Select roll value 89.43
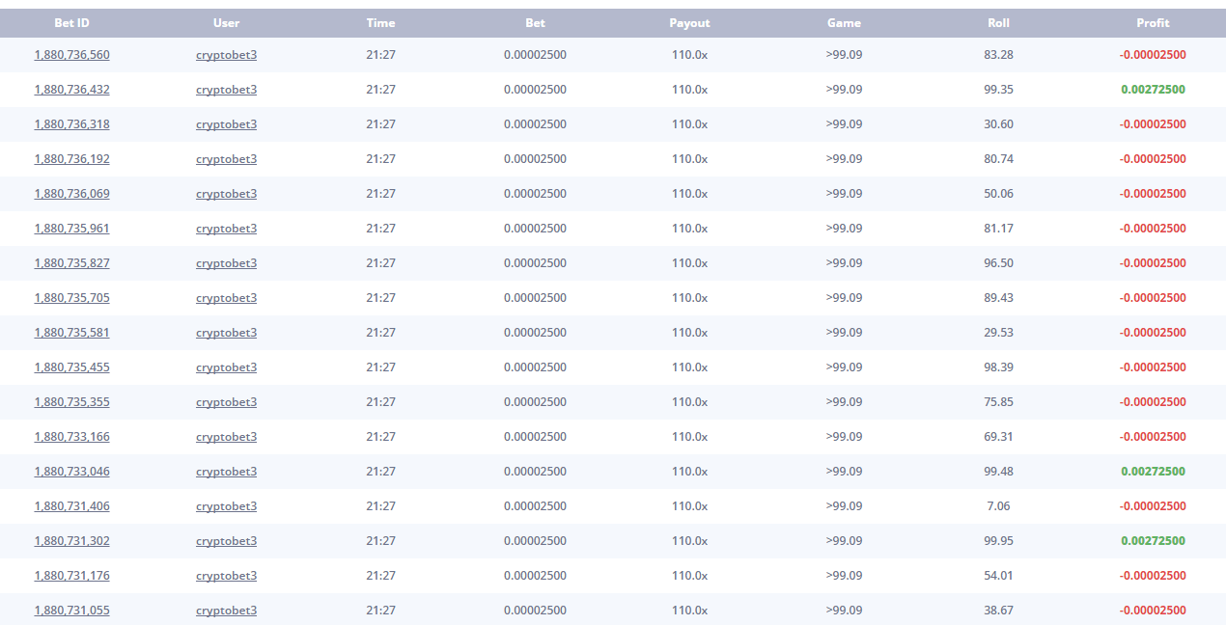 (998, 298)
